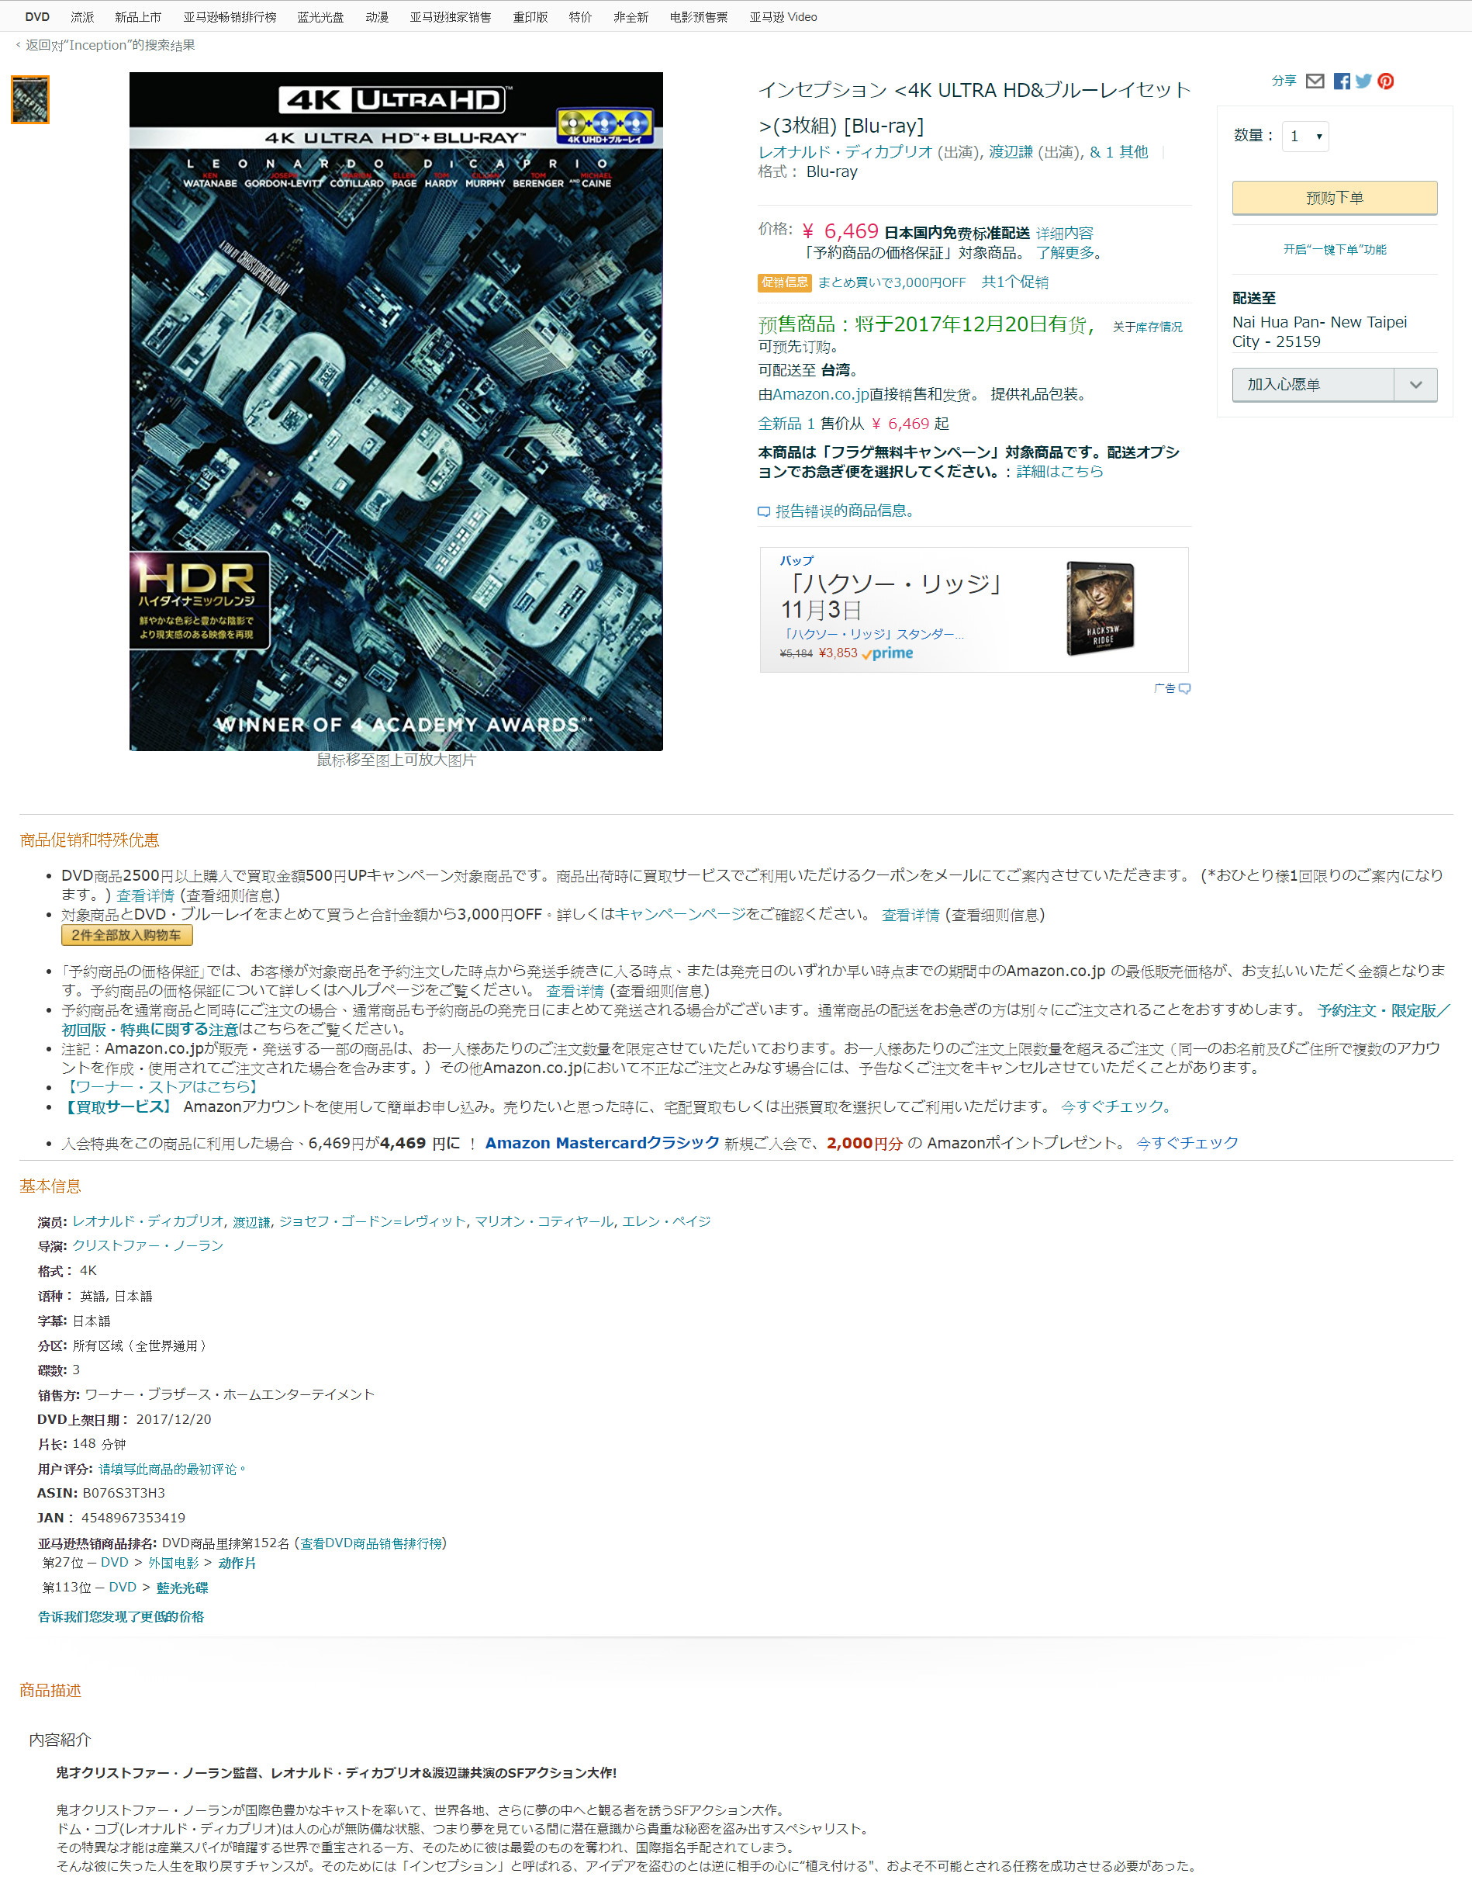Open the 藍光光碟 category link
Viewport: 1472px width, 1877px height.
click(181, 1588)
